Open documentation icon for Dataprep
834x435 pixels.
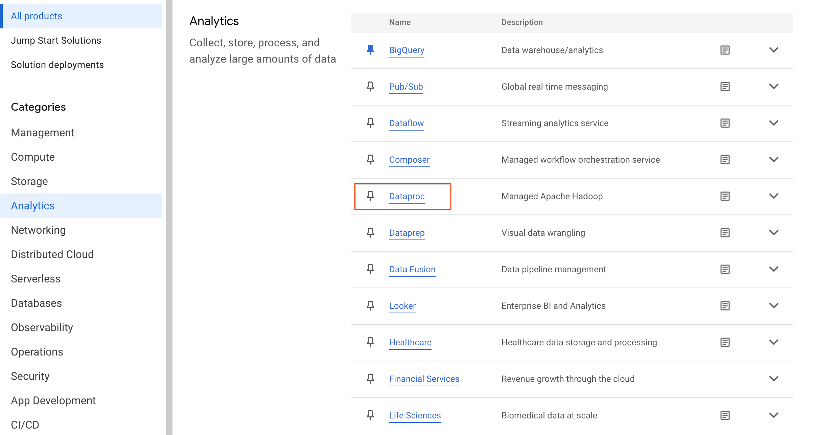click(725, 233)
